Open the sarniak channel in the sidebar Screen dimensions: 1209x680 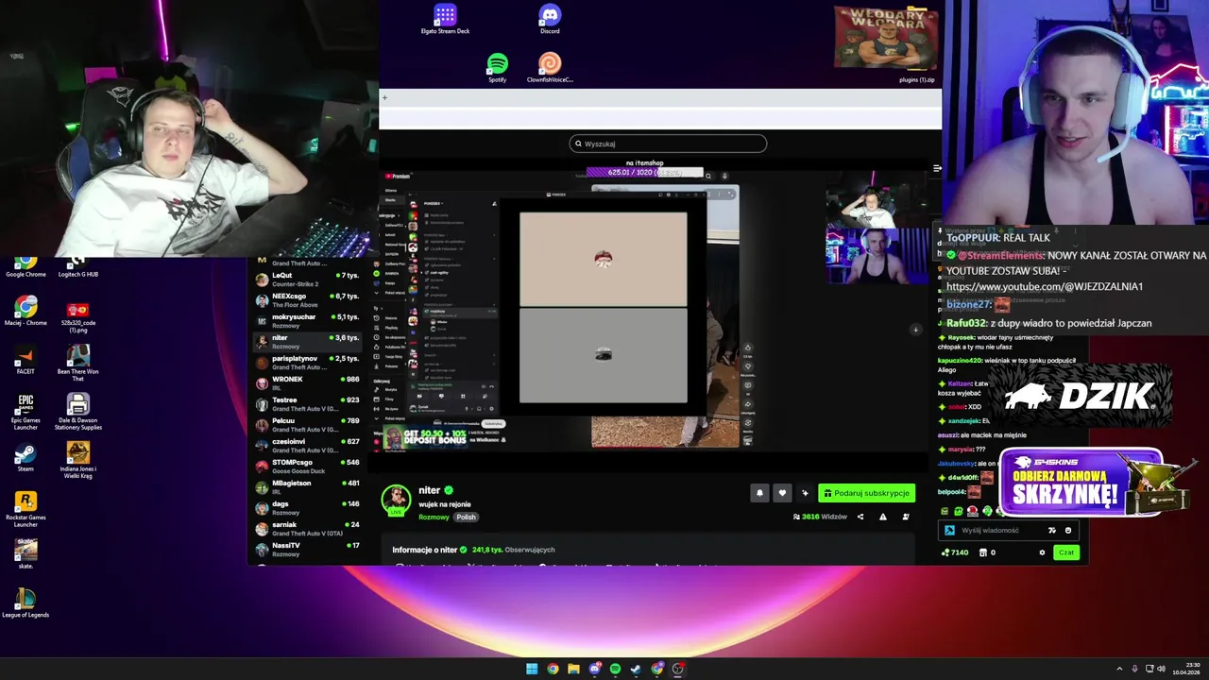tap(308, 528)
